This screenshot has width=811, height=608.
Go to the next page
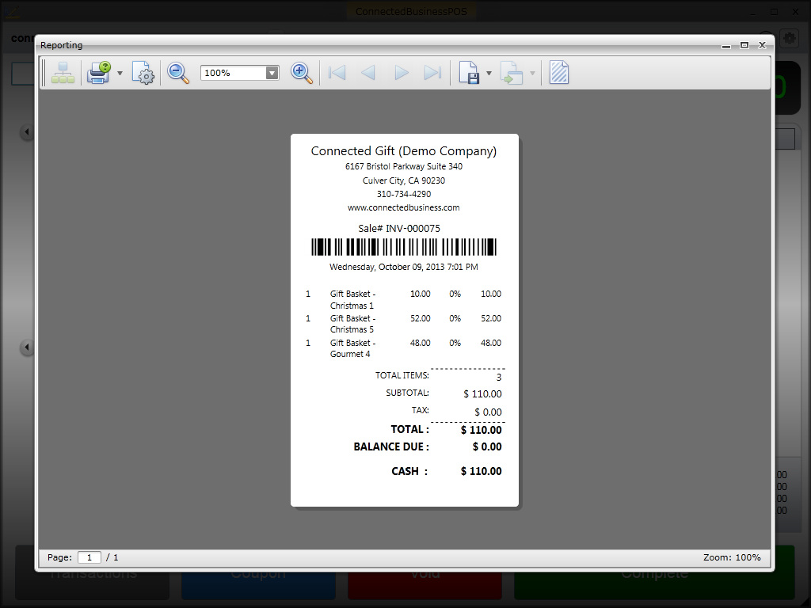pos(402,74)
